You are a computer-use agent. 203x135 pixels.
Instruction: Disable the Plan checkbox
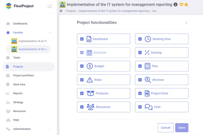140,66
